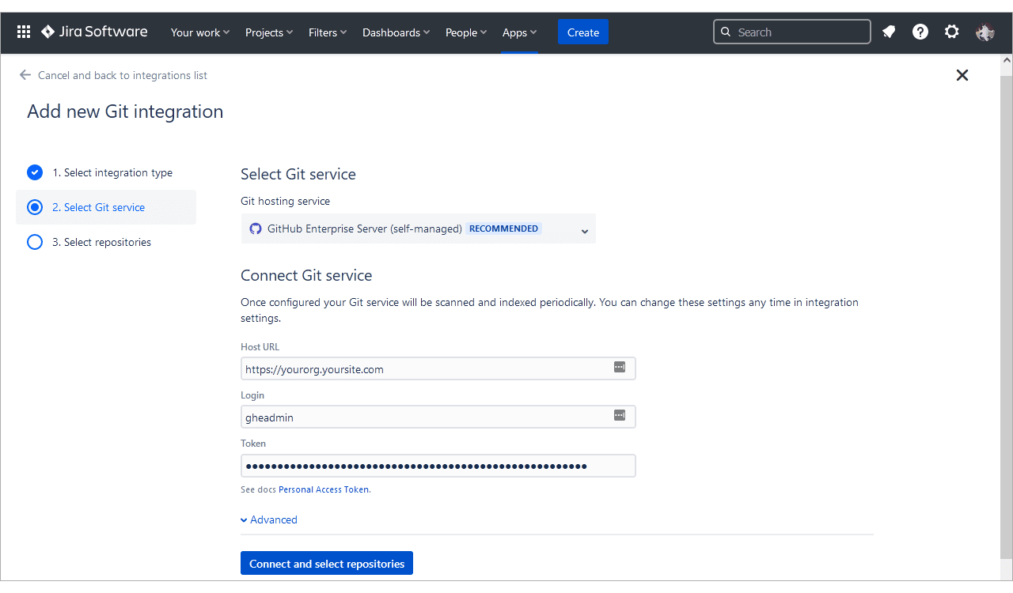
Task: Open the user profile avatar
Action: pos(985,32)
